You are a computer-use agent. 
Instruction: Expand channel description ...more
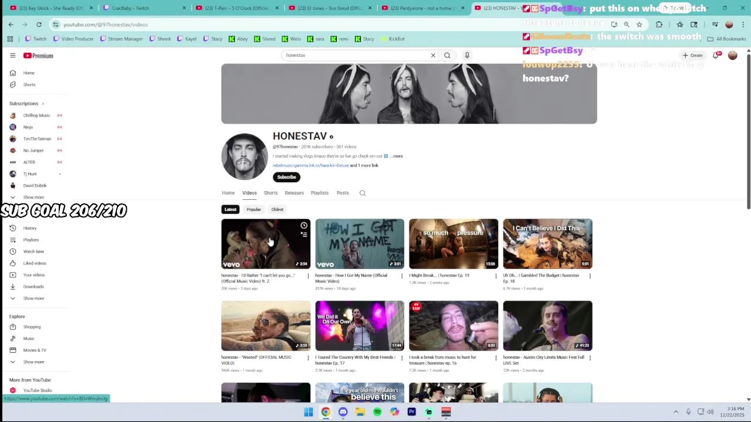[396, 156]
